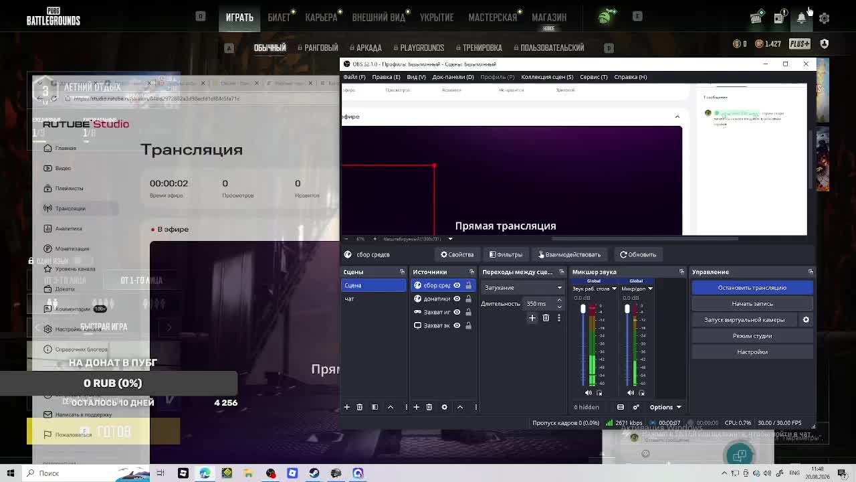This screenshot has height=482, width=856.
Task: Open PUBG notifications bell
Action: pos(801,18)
